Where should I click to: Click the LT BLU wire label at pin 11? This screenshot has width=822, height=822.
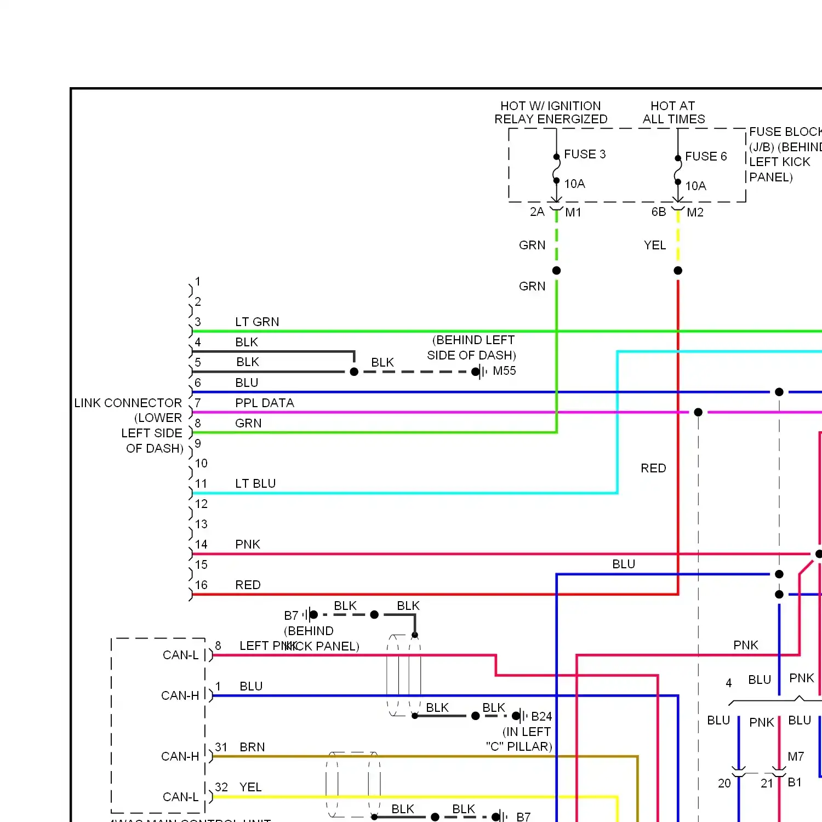[x=255, y=483]
